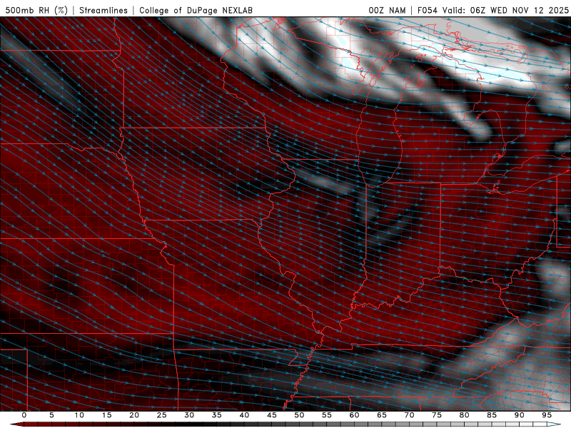Click the '95' colorbar scale label
This screenshot has width=571, height=428.
(547, 415)
